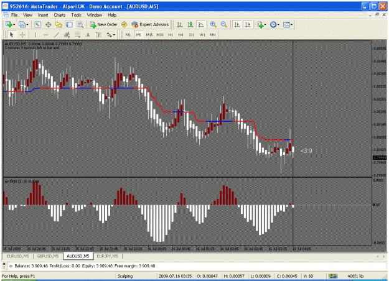This screenshot has width=389, height=281.
Task: Click the connection status bars indicator
Action: tap(333, 276)
